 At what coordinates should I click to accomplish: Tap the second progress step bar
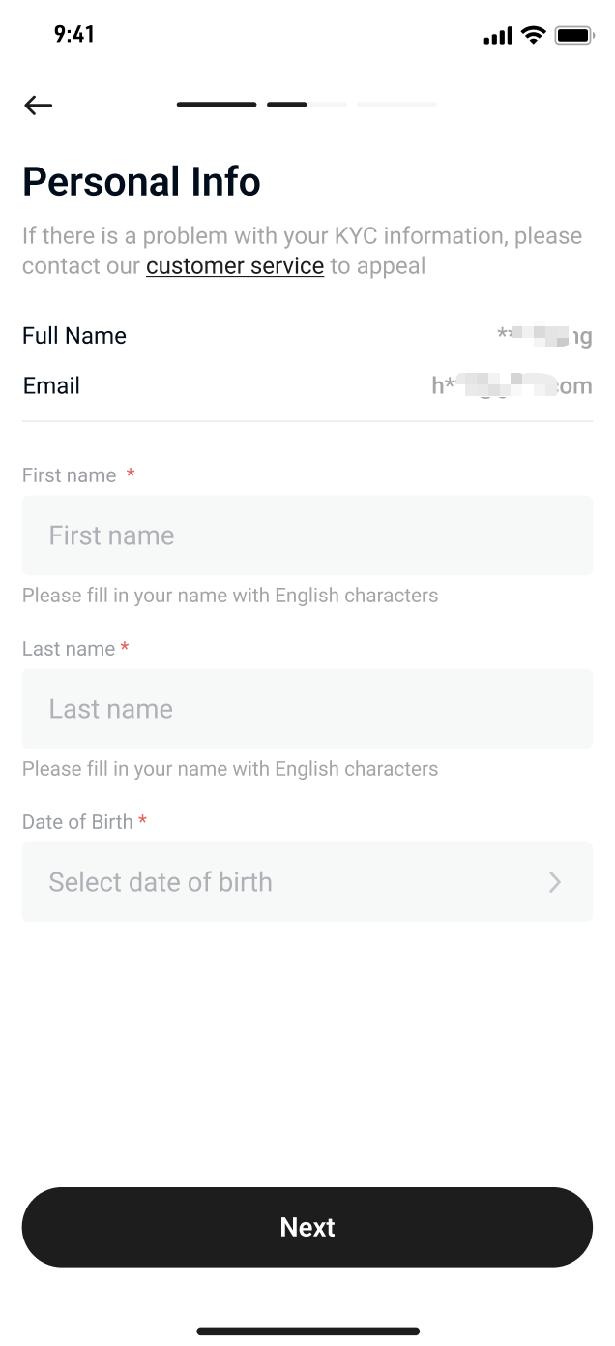pos(306,105)
